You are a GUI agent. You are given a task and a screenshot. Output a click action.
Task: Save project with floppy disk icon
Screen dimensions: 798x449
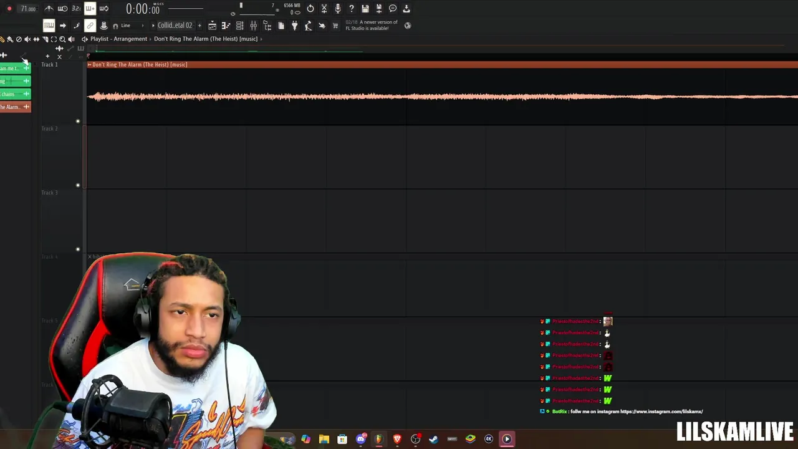tap(365, 9)
